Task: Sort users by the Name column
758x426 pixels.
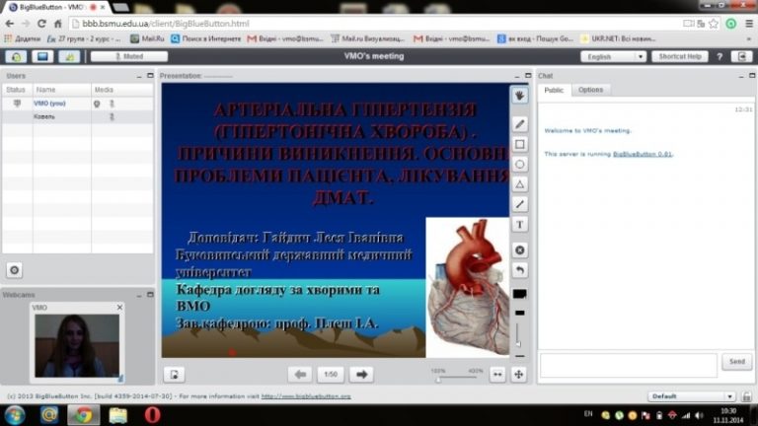Action: 62,90
